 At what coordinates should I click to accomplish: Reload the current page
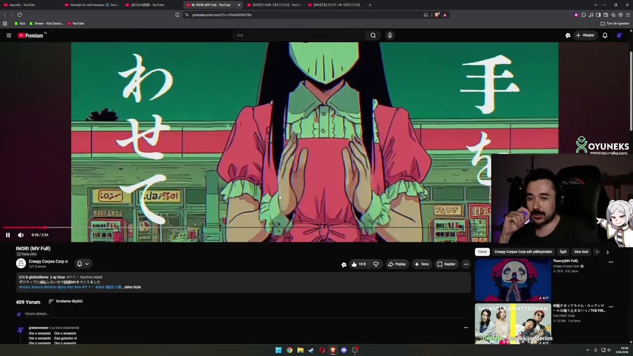[x=20, y=15]
